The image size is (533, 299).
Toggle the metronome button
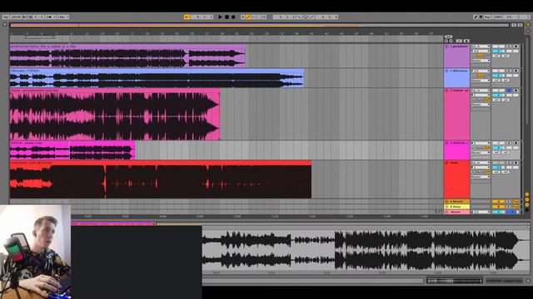(50, 17)
